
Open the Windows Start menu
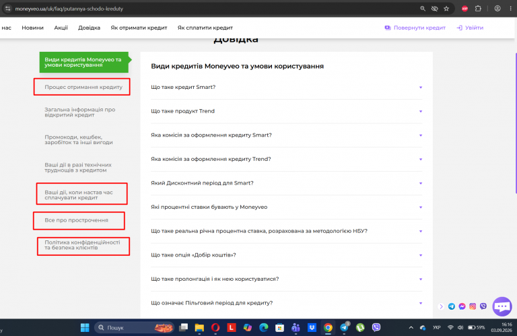pos(85,327)
